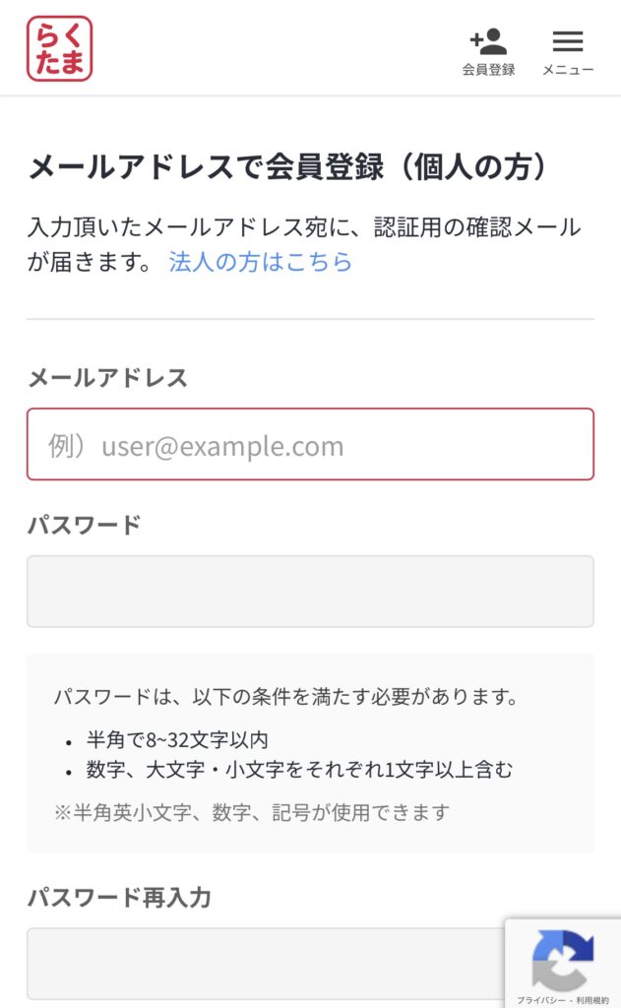Click the ※半角英小文字 note text
This screenshot has width=621, height=1008.
point(252,812)
